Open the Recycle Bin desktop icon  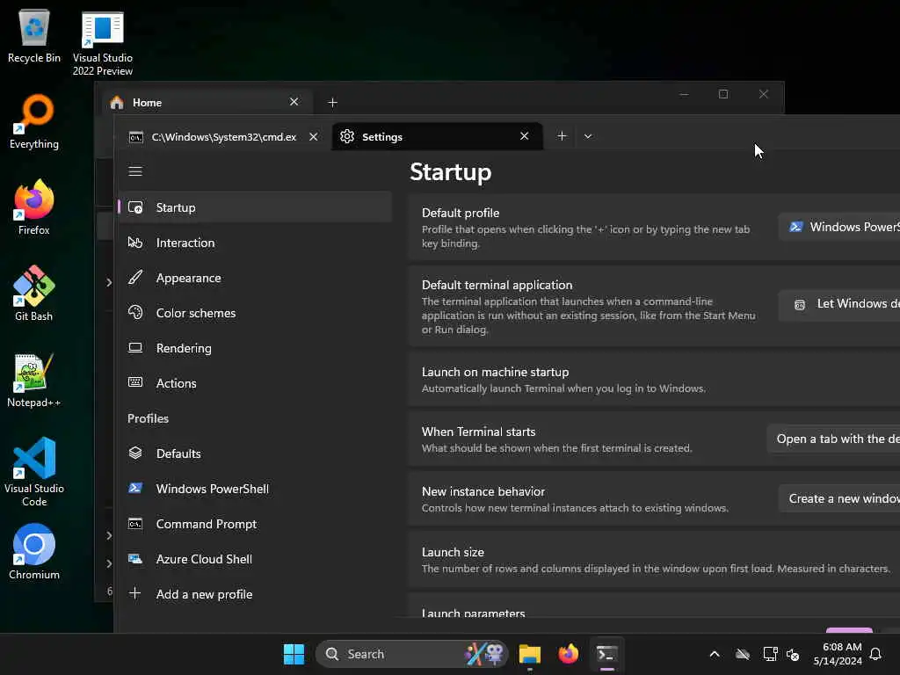[x=34, y=35]
